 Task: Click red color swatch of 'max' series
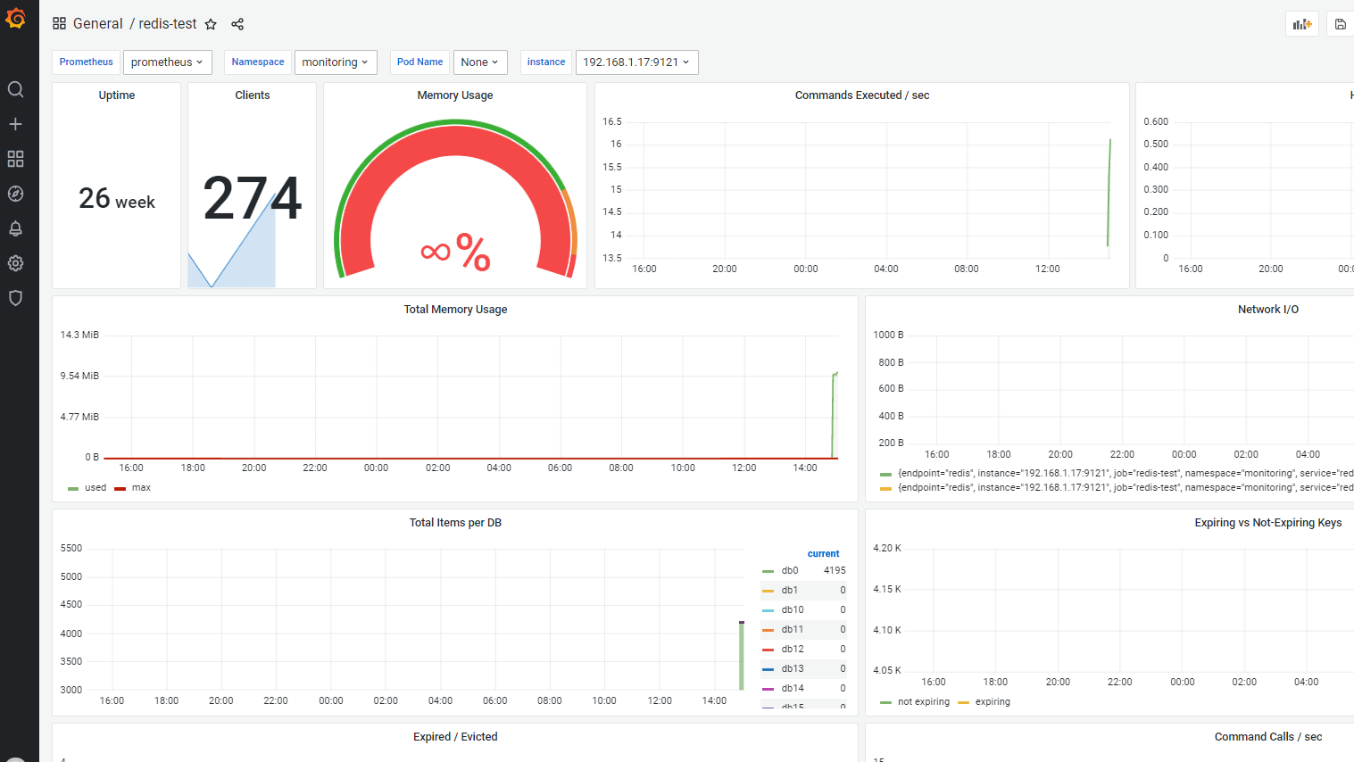(x=120, y=489)
